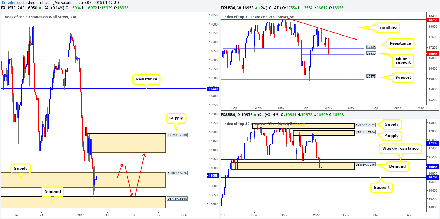This screenshot has height=219, width=440.
Task: Click the Resistance callout on the weekly chart
Action: (400, 43)
